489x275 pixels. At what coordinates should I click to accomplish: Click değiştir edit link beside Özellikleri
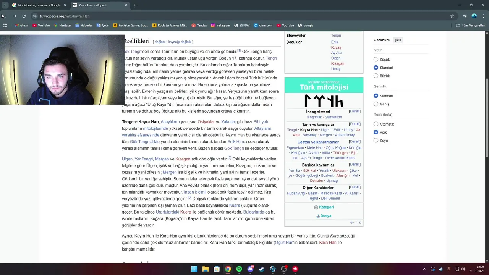pos(160,42)
